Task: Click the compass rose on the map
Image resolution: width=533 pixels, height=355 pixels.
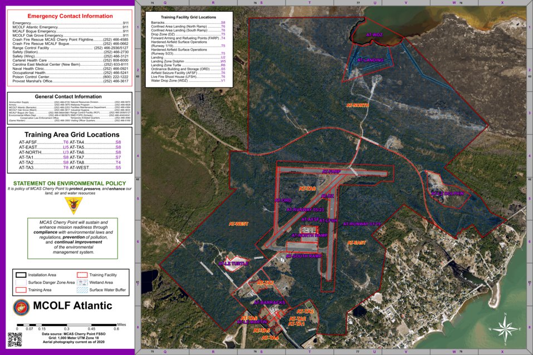Action: [505, 328]
